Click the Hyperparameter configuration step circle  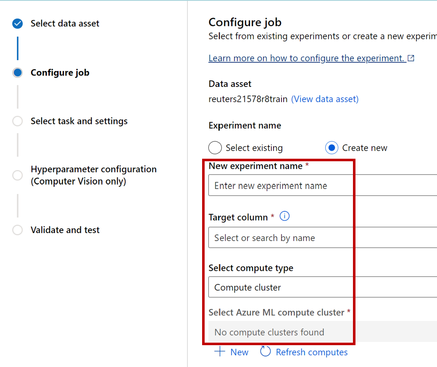click(x=18, y=175)
